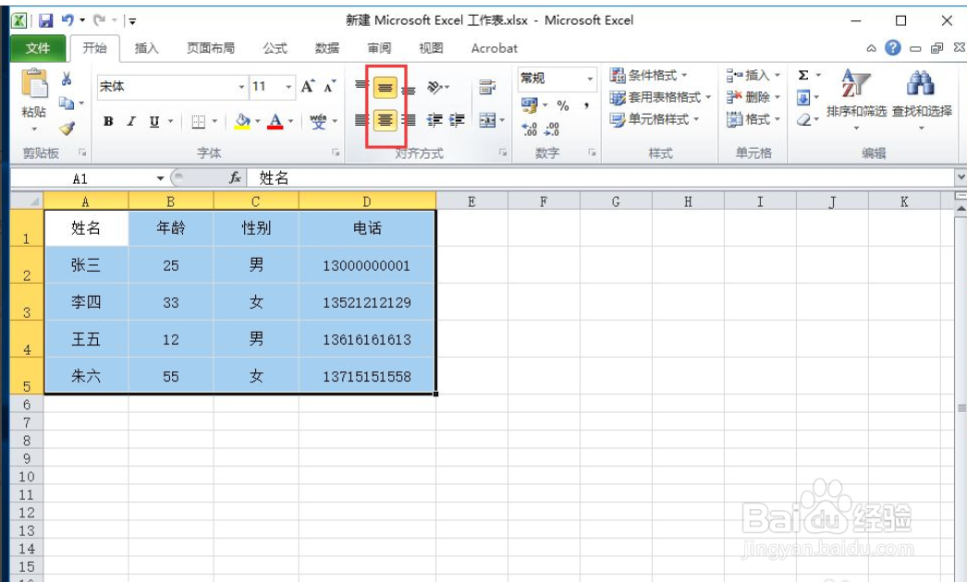Open the font size 11 dropdown
Viewport: 967px width, 582px height.
(x=267, y=87)
